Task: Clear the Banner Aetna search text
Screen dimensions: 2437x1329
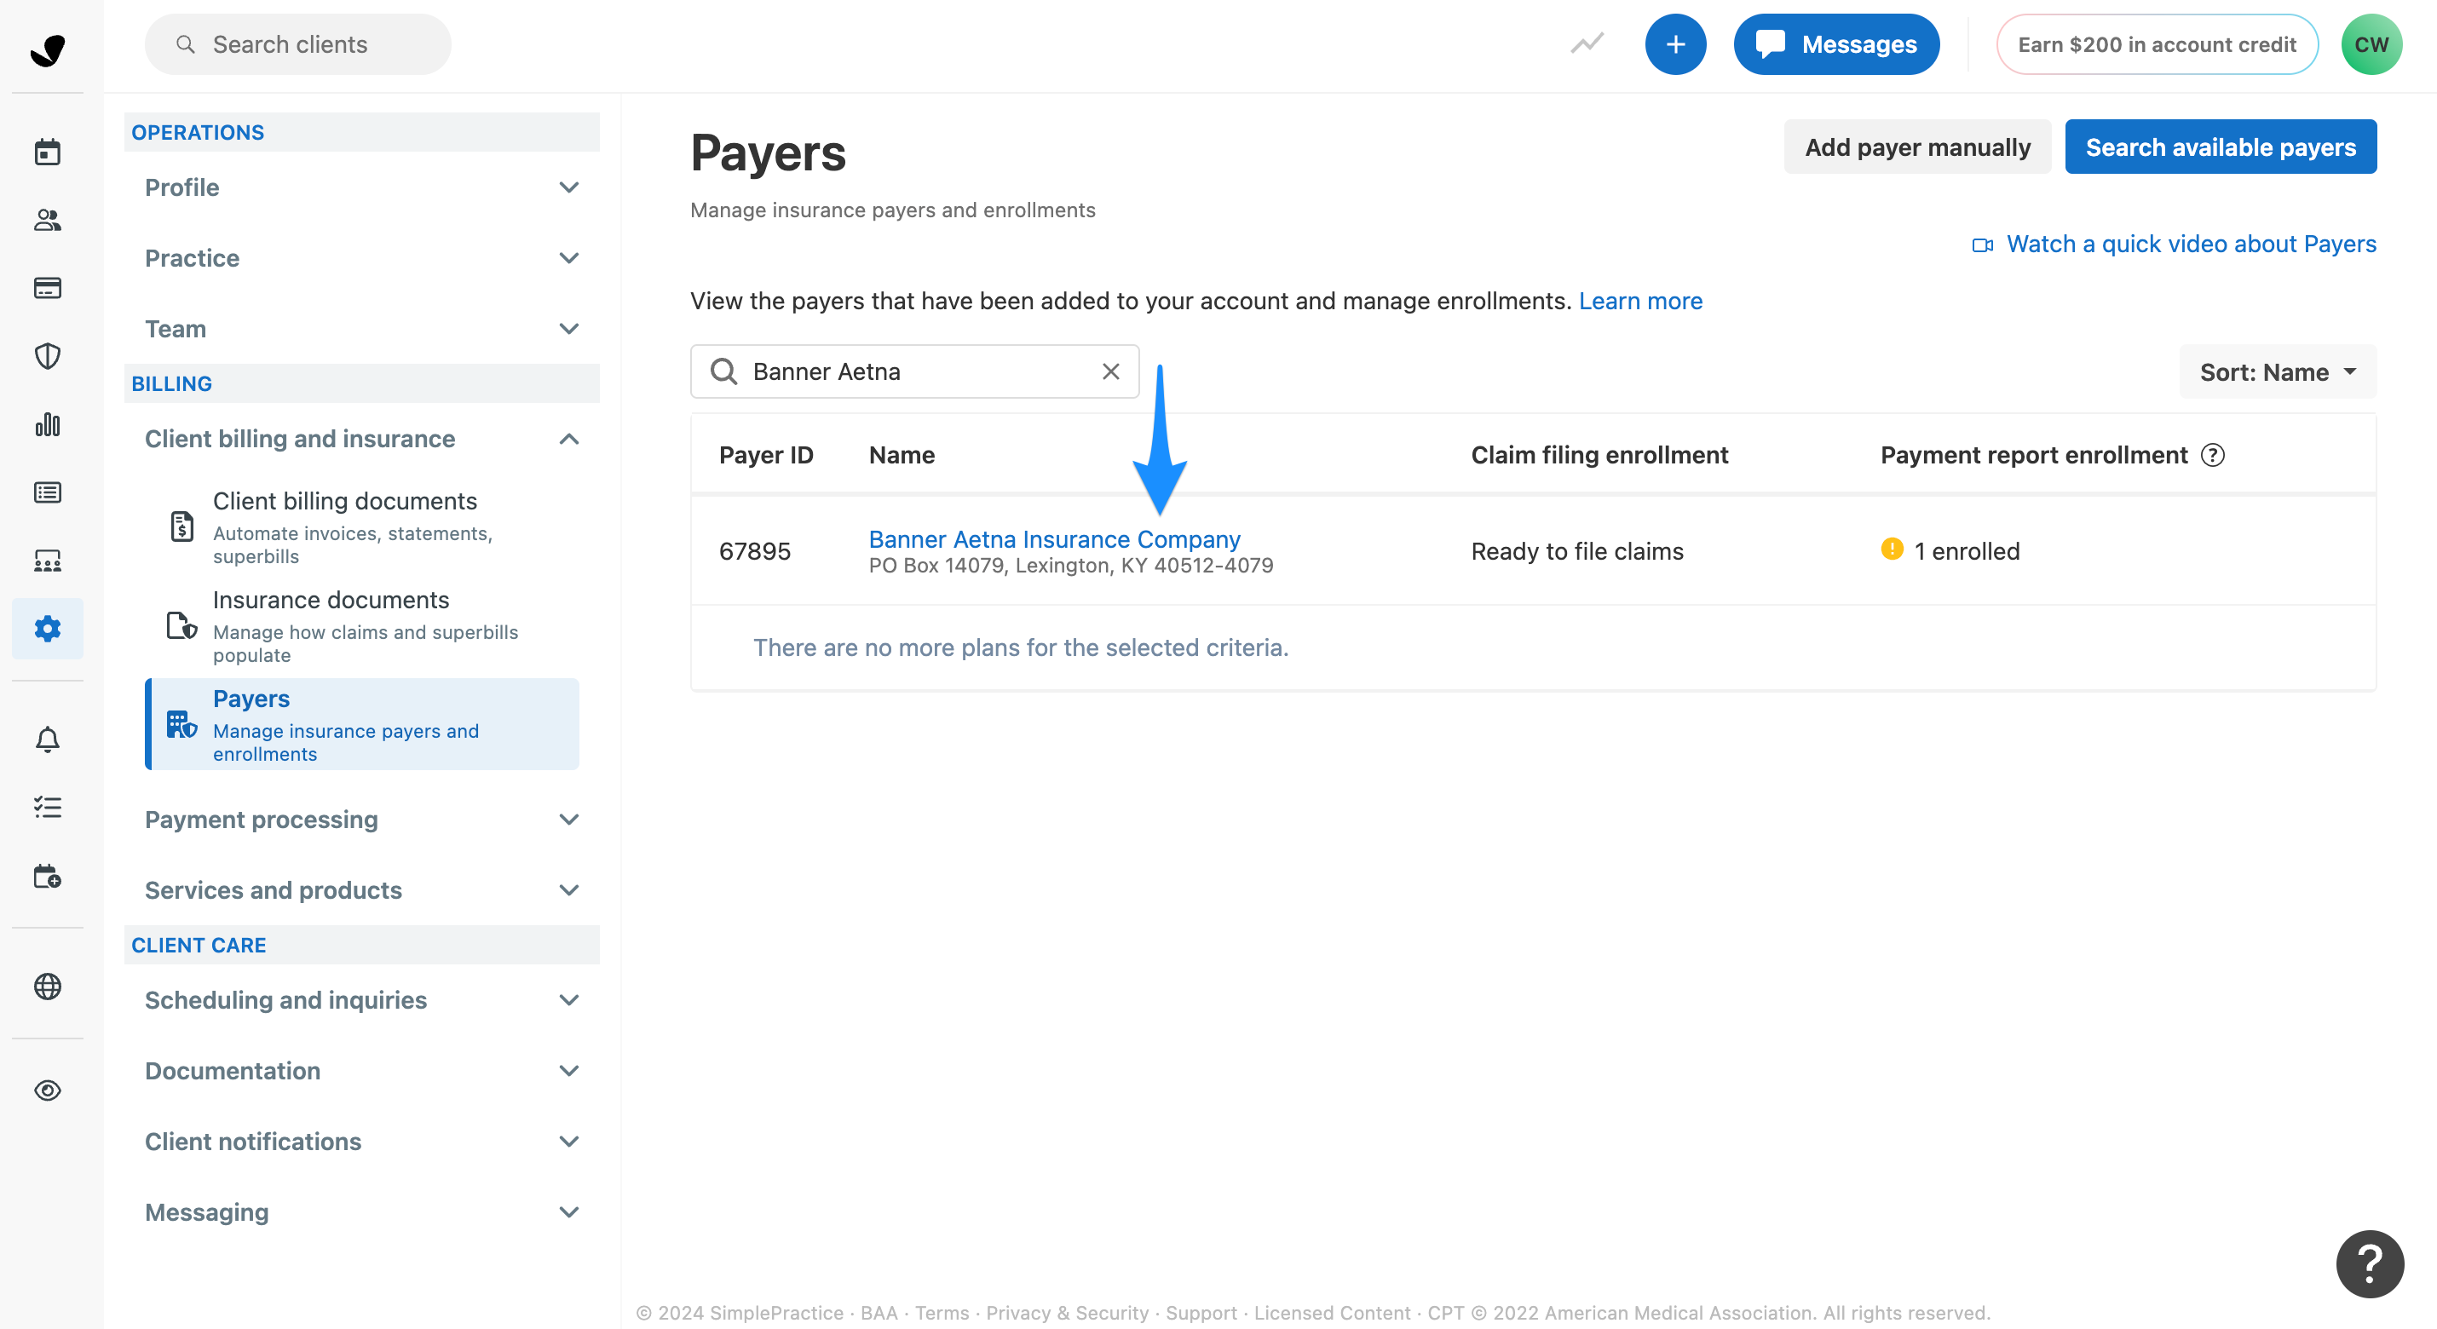Action: (1110, 371)
